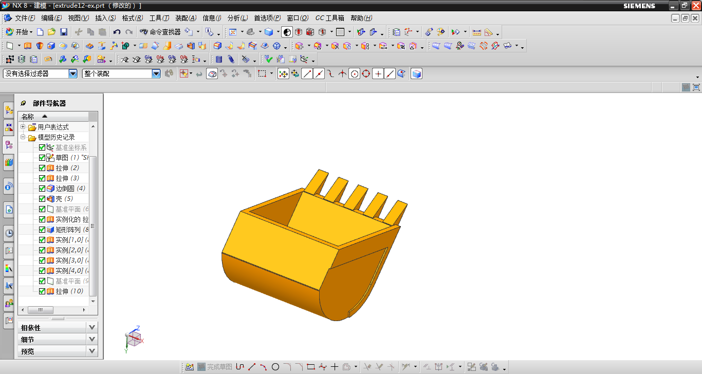Screen dimensions: 702x374
Task: Uncheck the 壳 (5) feature checkbox
Action: click(x=42, y=199)
